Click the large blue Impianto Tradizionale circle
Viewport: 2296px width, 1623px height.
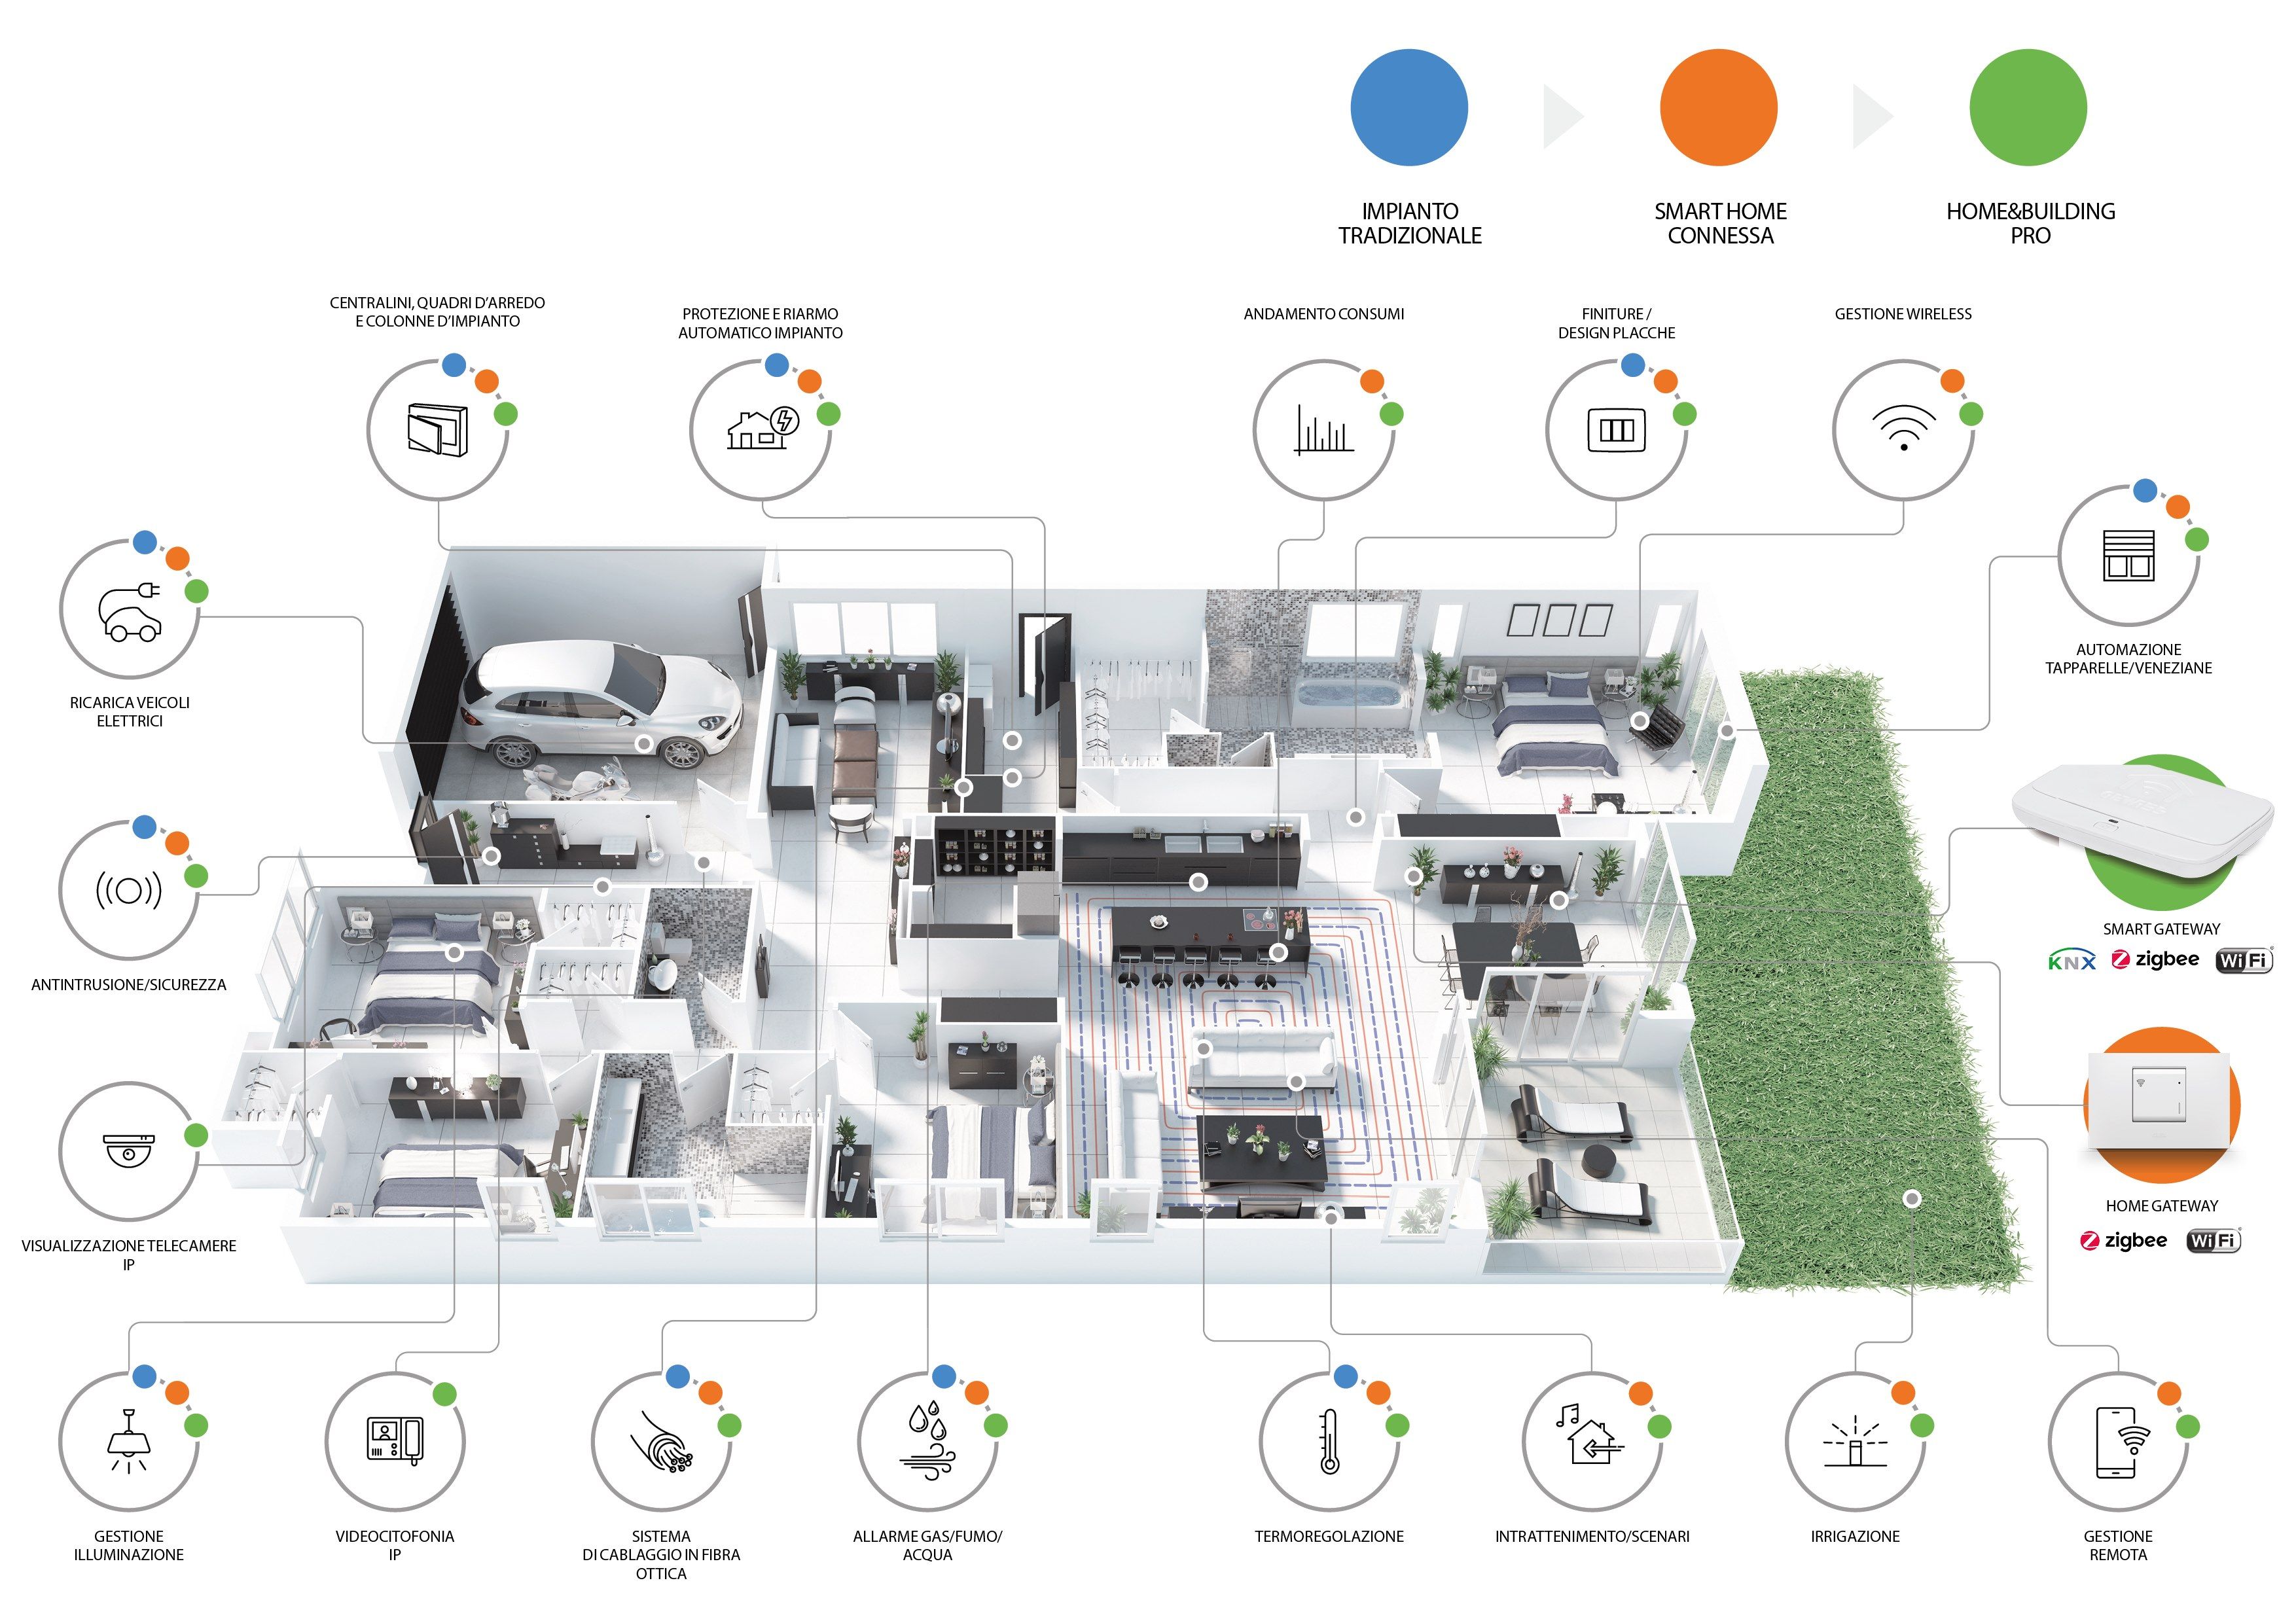point(1409,108)
